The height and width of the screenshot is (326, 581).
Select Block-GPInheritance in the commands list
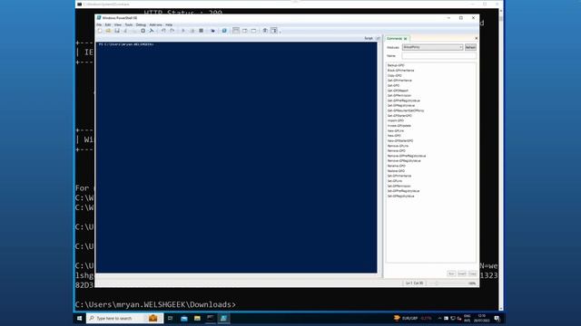(400, 71)
